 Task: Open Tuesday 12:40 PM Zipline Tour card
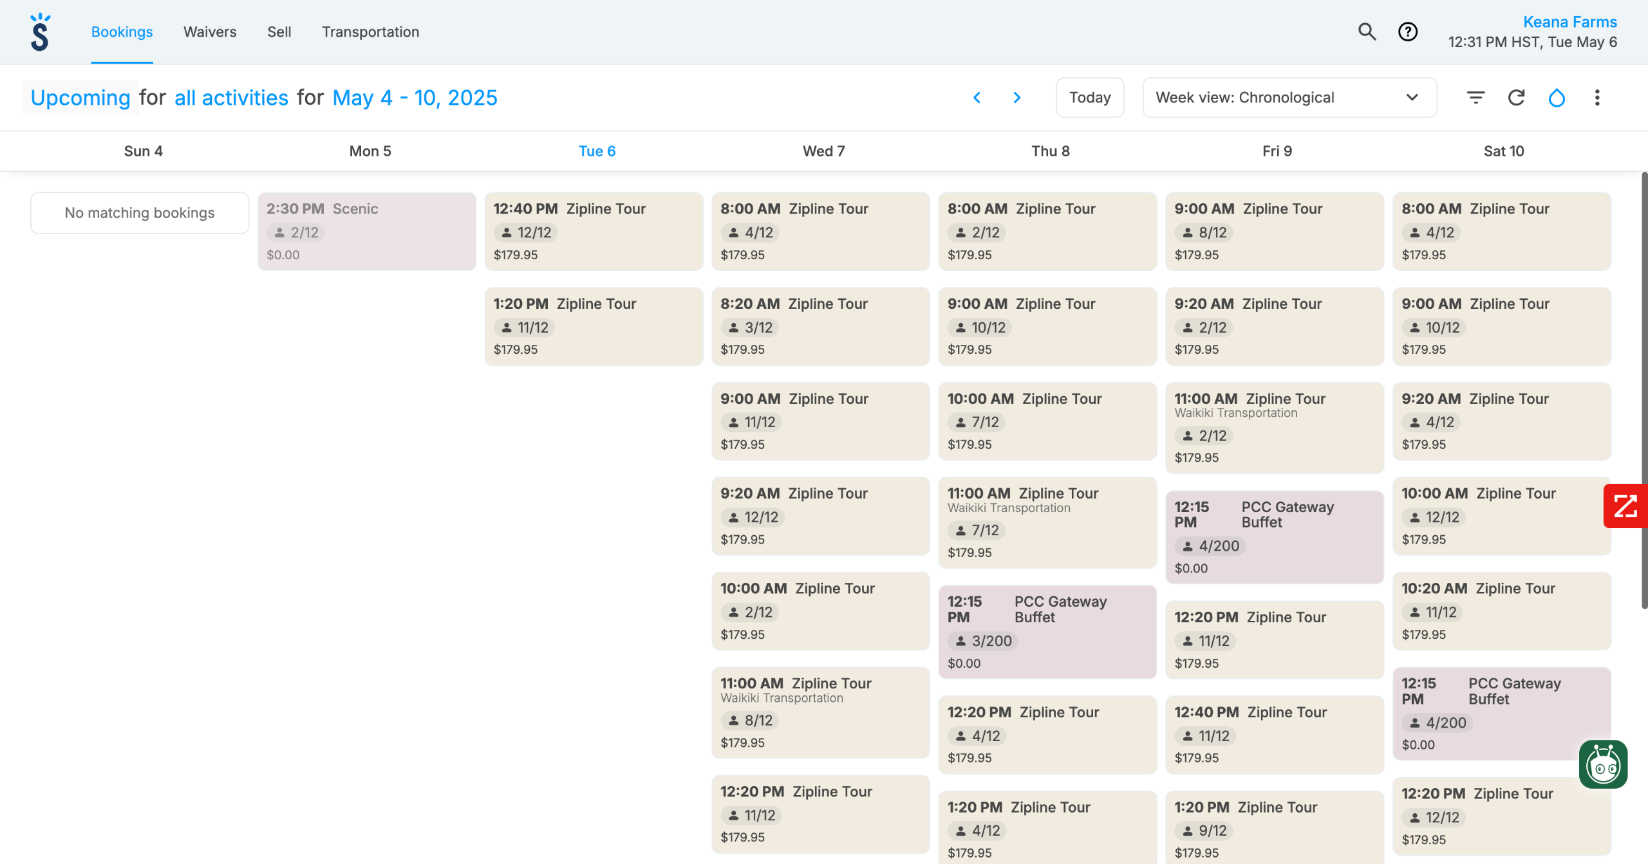tap(593, 232)
